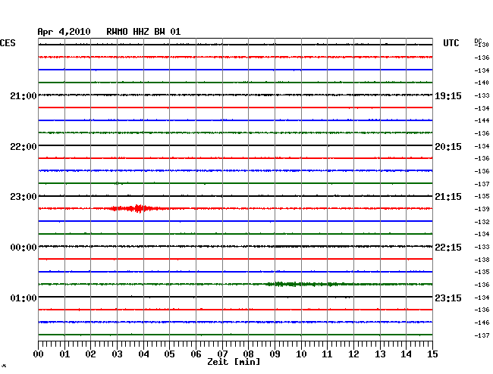
Task: Click minute tick label "06" on the axis
Action: point(196,354)
